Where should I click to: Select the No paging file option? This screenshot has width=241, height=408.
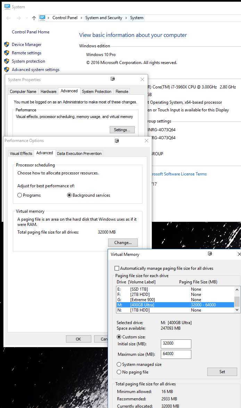(x=119, y=372)
